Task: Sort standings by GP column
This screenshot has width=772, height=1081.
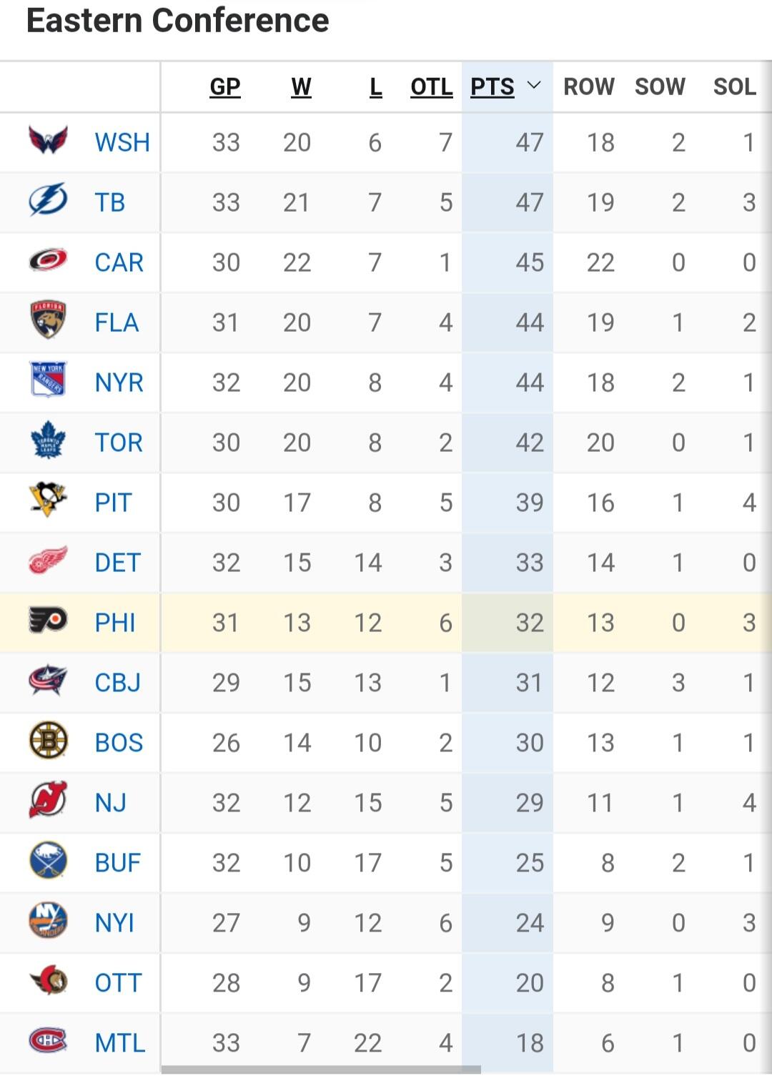Action: click(x=224, y=87)
